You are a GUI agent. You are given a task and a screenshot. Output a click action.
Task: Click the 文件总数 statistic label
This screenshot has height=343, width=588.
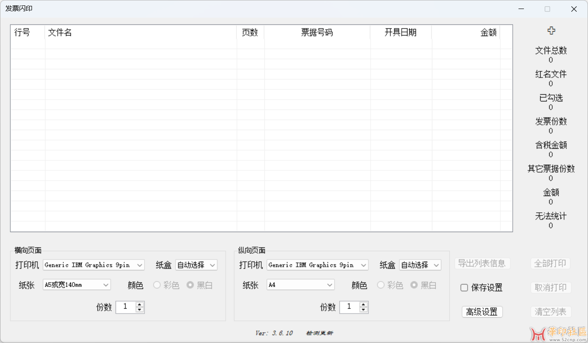[551, 50]
